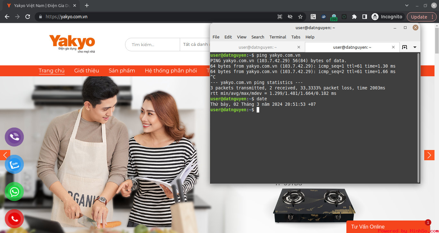
Task: Close the Yakyo Việt Nam browser tab
Action: point(75,5)
